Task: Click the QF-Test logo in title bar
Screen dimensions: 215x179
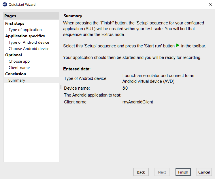Action: (5, 4)
